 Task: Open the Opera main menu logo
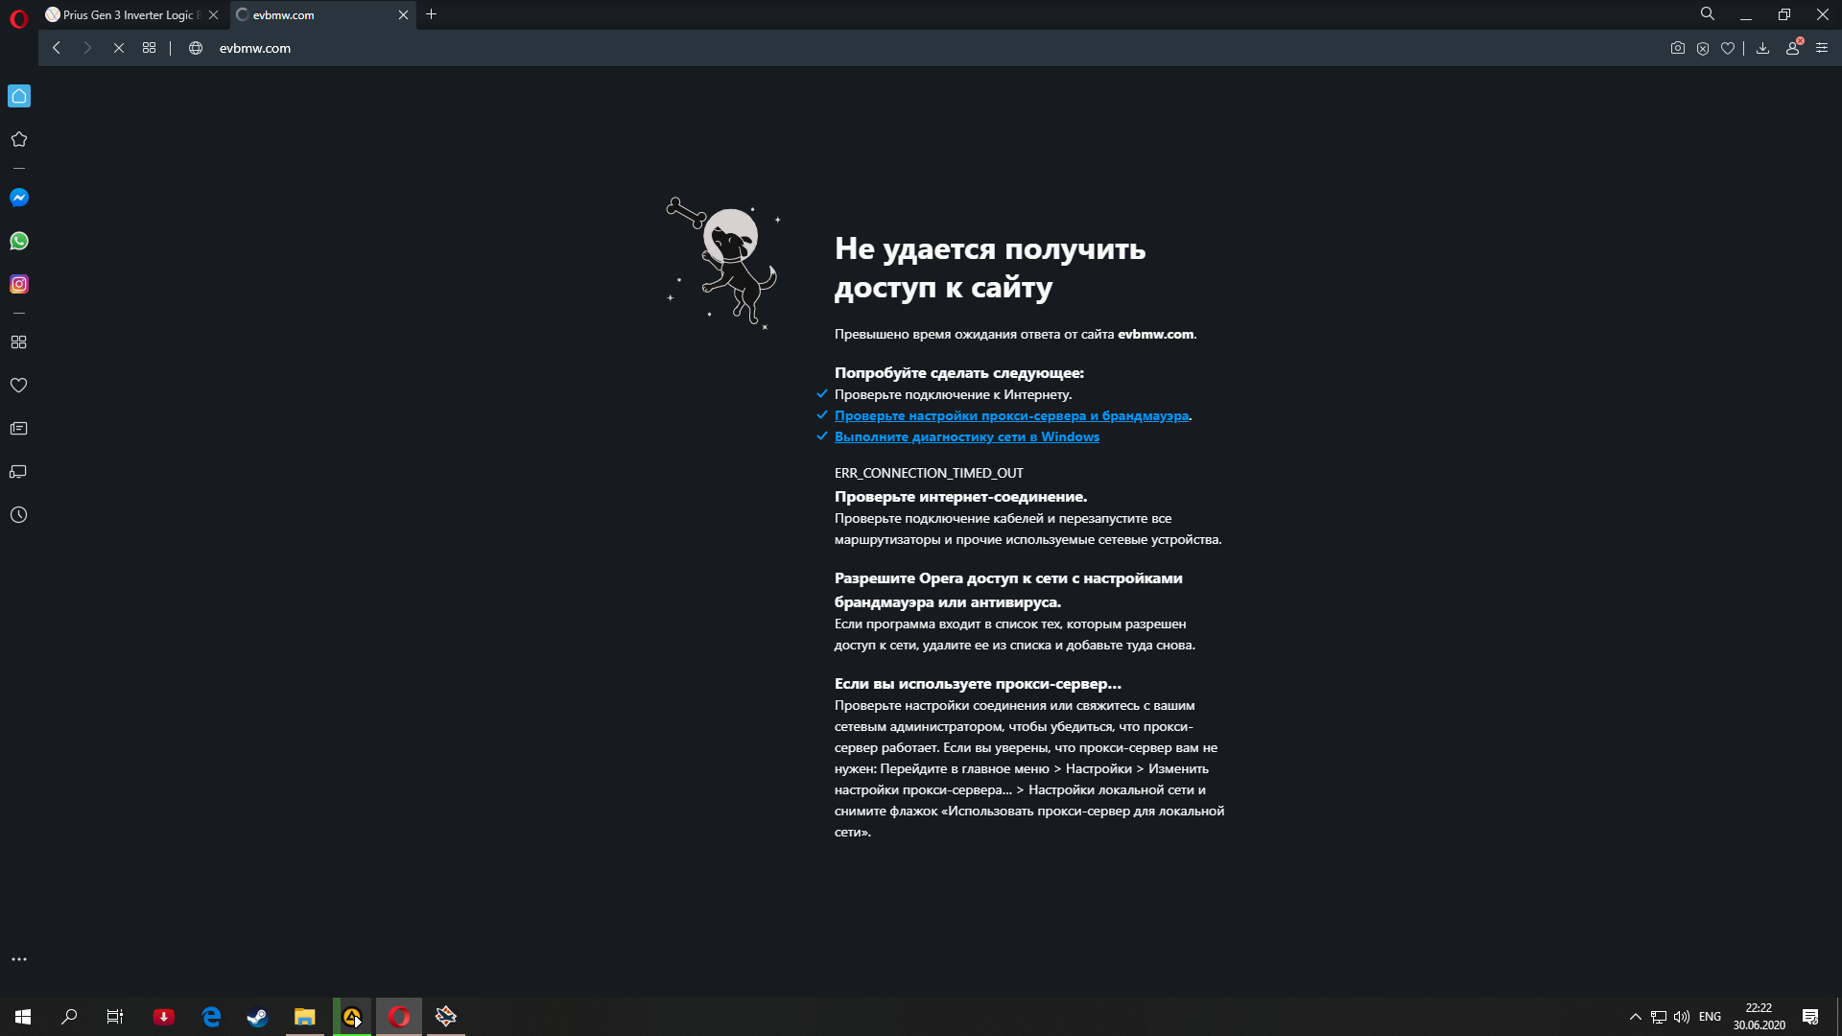point(18,18)
